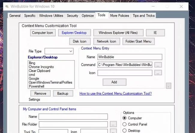195x133 pixels.
Task: Select Clear Clipboard list entry
Action: click(x=40, y=71)
